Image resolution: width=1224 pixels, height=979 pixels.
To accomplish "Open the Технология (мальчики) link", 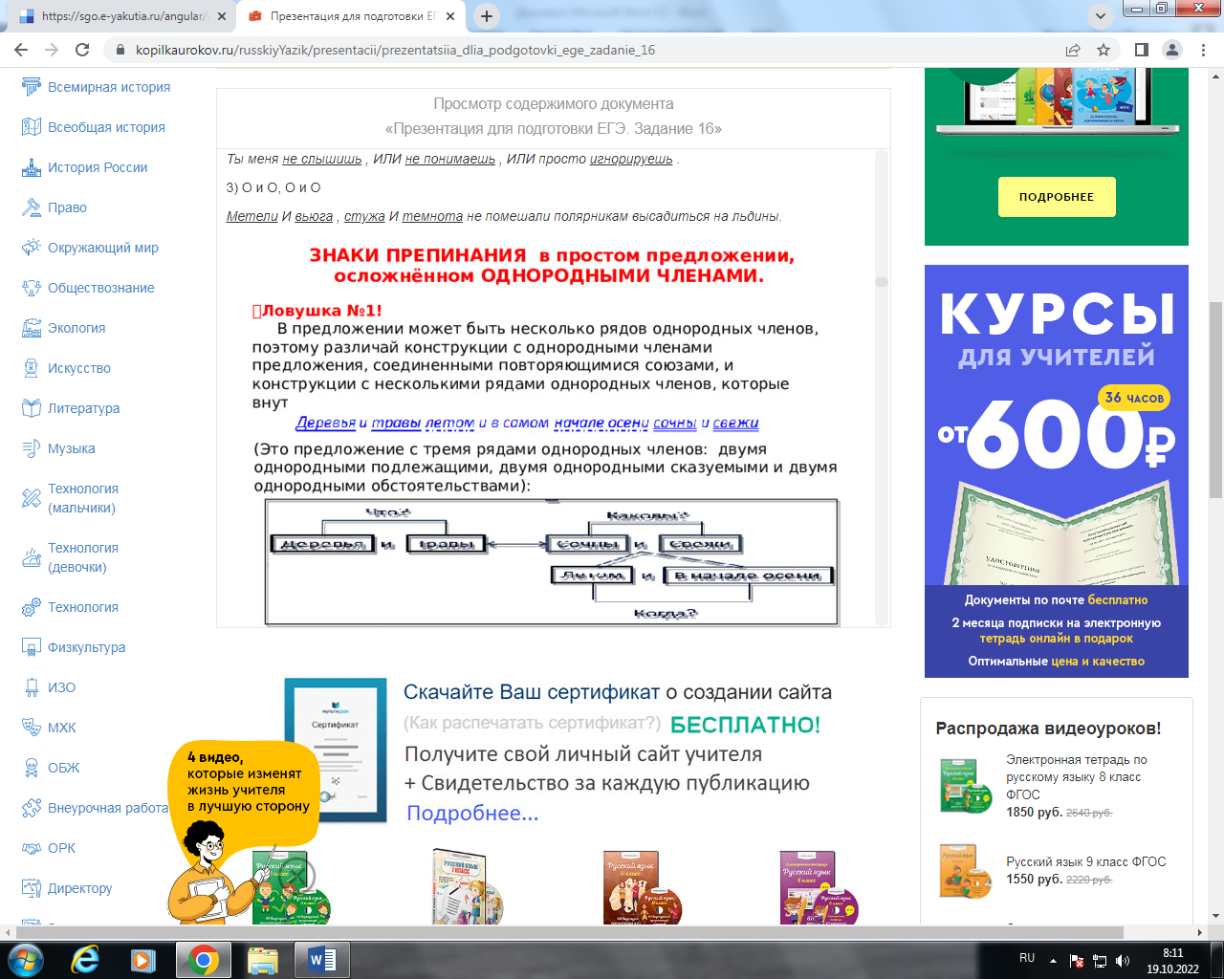I will [83, 498].
